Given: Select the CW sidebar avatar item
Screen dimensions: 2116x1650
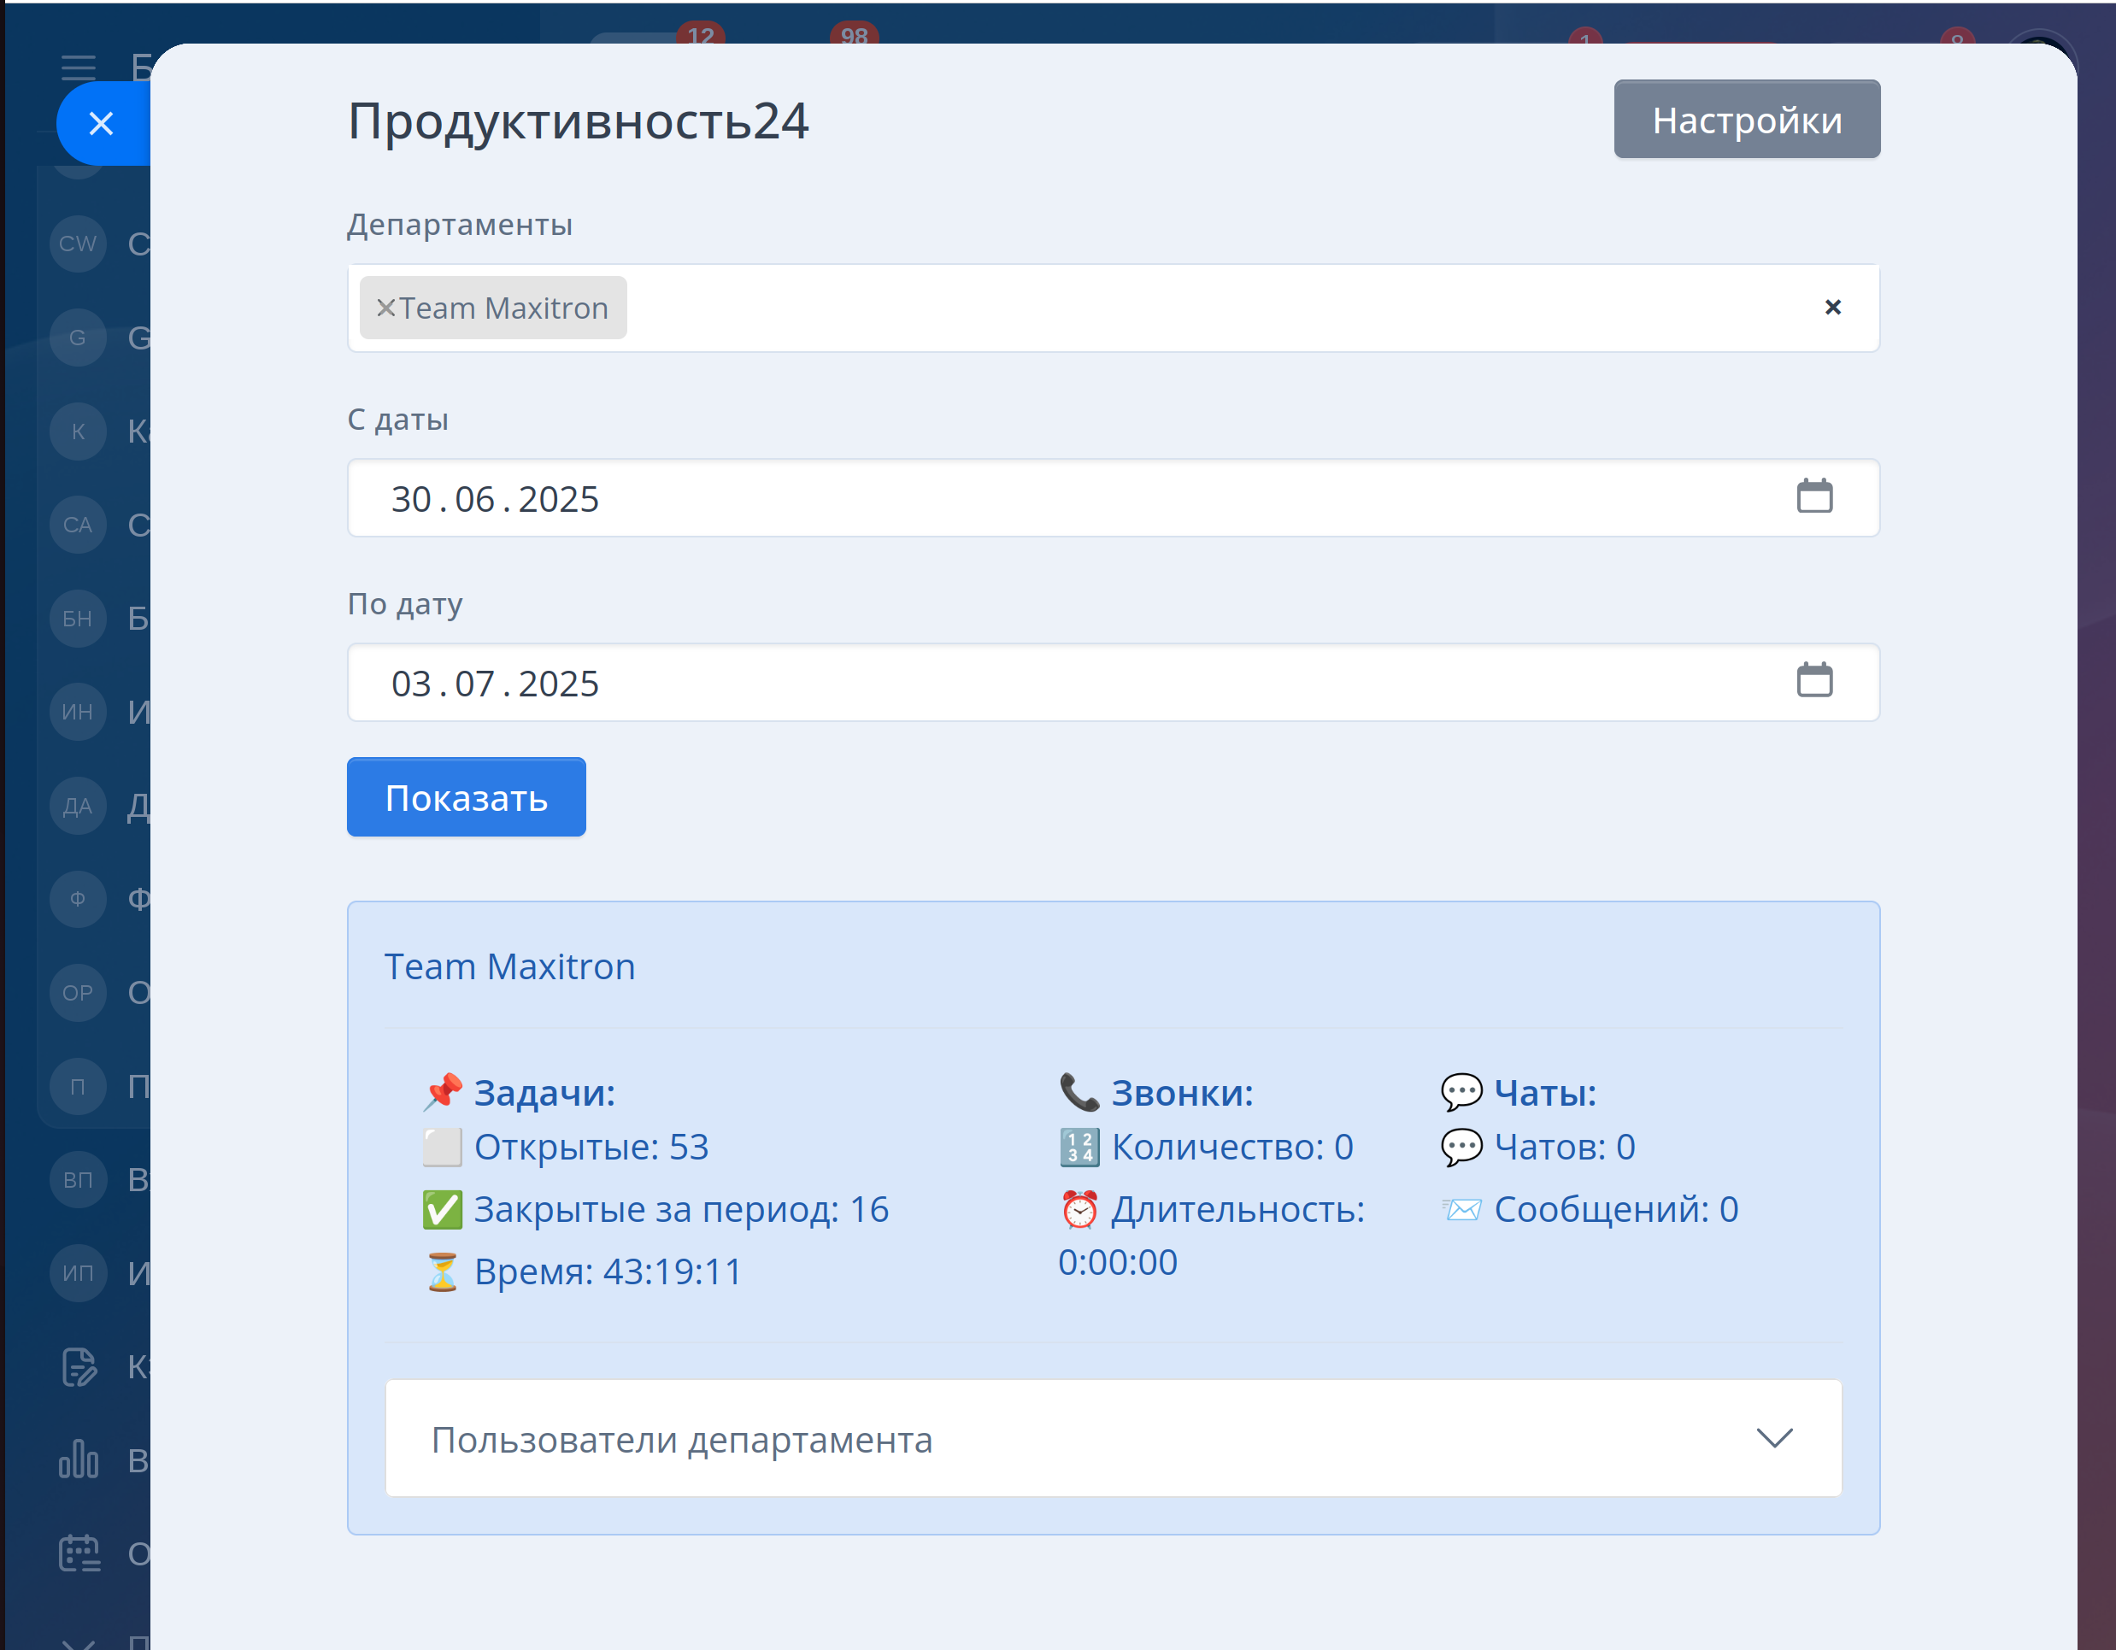Looking at the screenshot, I should [78, 244].
